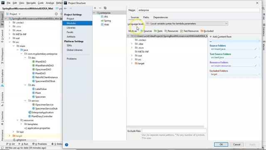This screenshot has width=266, height=150.
Task: Mark folder as Resources
Action: tap(171, 31)
